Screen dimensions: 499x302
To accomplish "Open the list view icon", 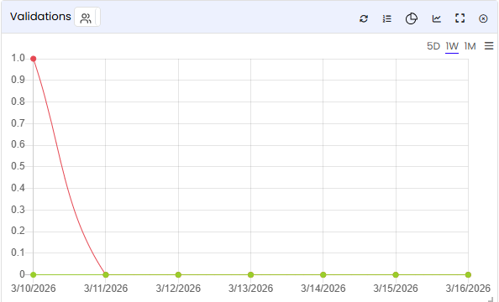I will (x=387, y=18).
